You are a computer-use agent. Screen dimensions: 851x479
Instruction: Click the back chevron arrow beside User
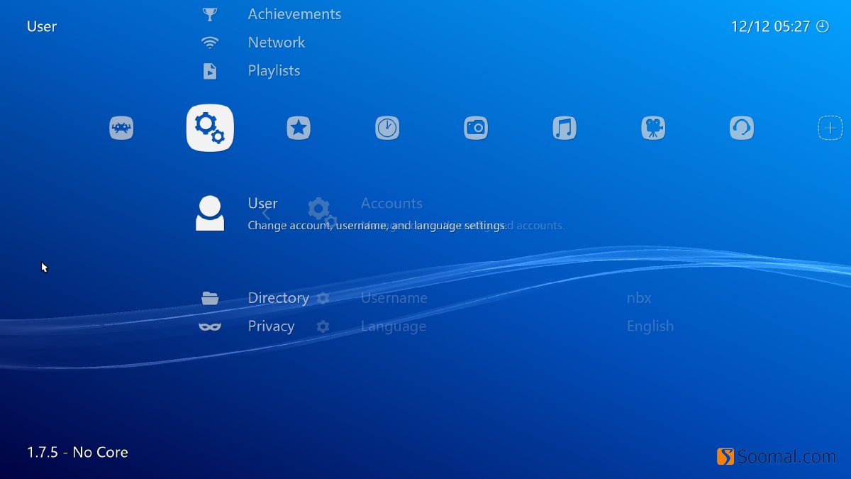point(267,213)
